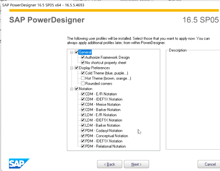Select CDM - E/R Notation tree item
The image size is (220, 171).
pos(101,94)
